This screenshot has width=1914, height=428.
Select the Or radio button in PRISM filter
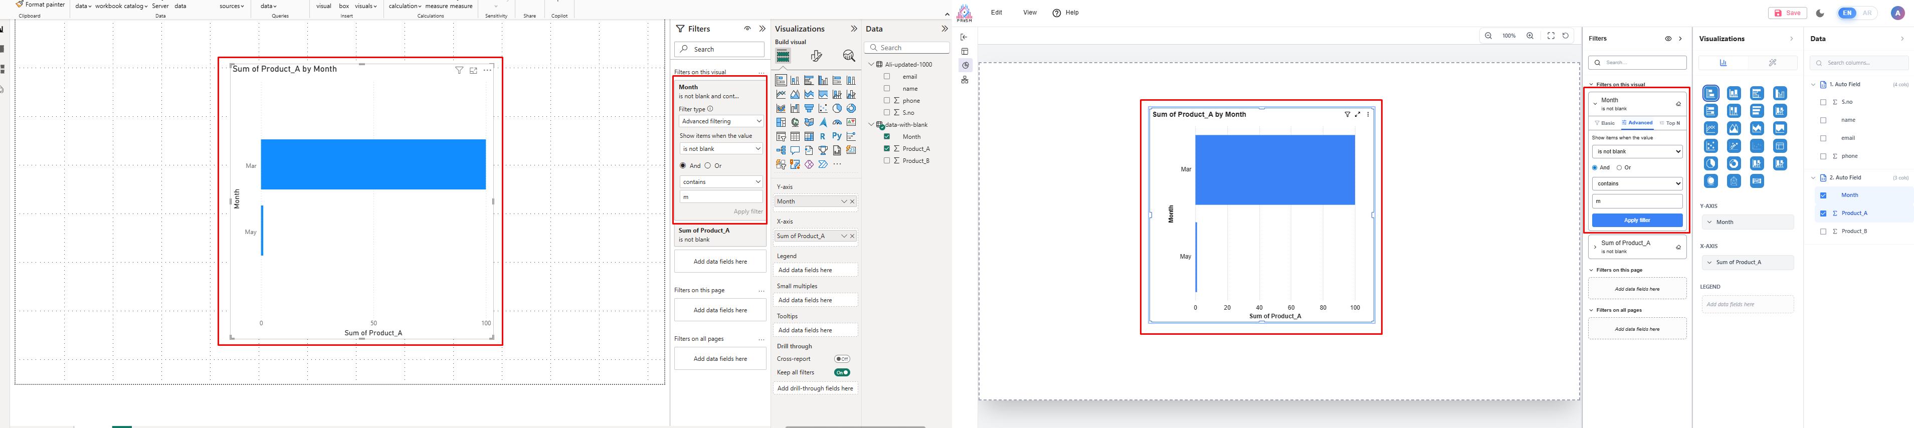(x=1619, y=168)
